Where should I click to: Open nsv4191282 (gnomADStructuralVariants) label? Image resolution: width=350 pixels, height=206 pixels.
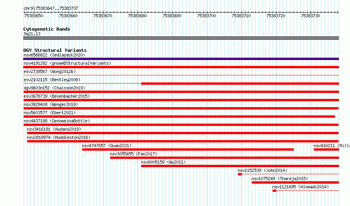point(67,63)
